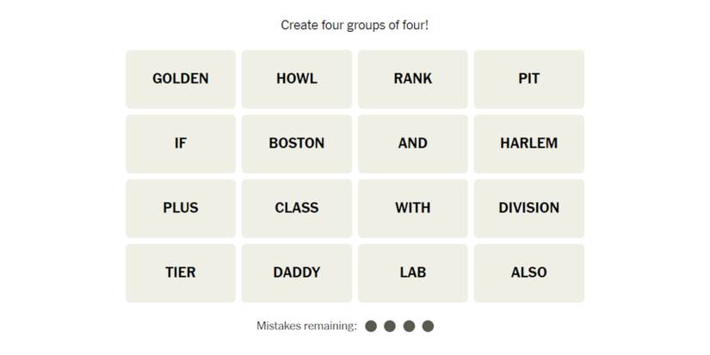Select the BOSTON tile
The width and height of the screenshot is (710, 355).
coord(297,144)
